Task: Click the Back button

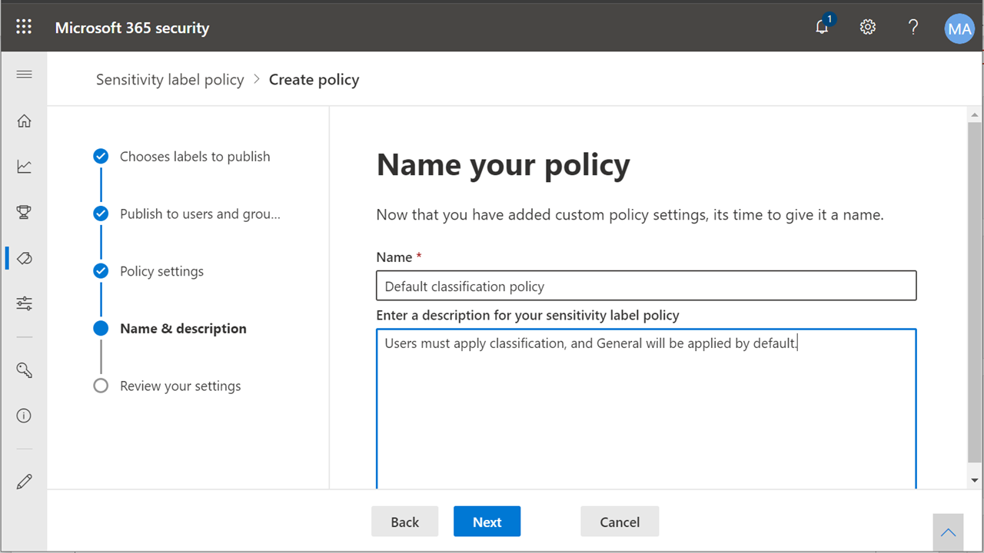Action: [x=404, y=522]
